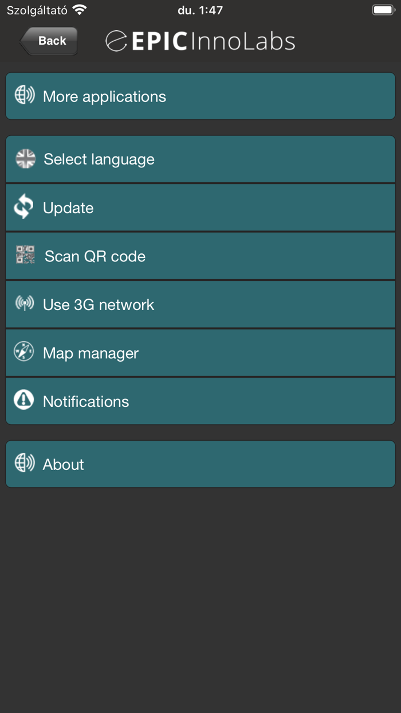Click the globe icon beside More applications

pyautogui.click(x=25, y=95)
